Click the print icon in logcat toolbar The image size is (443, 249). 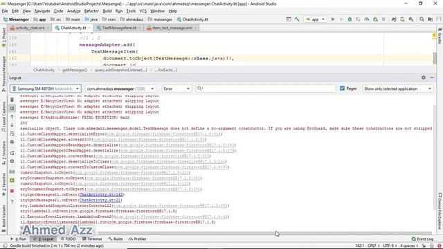pyautogui.click(x=12, y=142)
